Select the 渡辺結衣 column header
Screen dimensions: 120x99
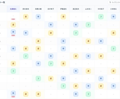point(76,9)
